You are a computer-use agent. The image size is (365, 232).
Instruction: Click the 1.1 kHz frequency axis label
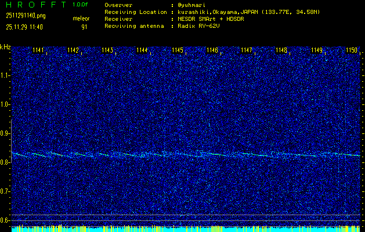coord(5,75)
